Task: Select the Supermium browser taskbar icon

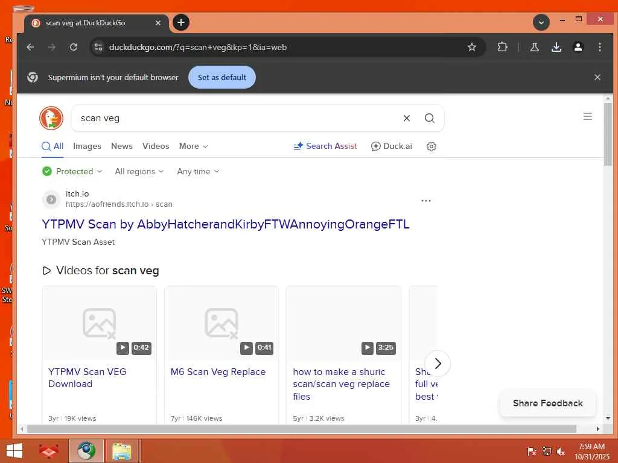Action: [86, 451]
